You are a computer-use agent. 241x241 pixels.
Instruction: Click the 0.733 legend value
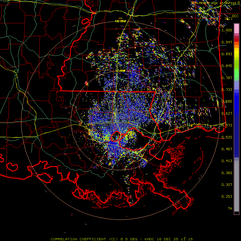(x=227, y=90)
